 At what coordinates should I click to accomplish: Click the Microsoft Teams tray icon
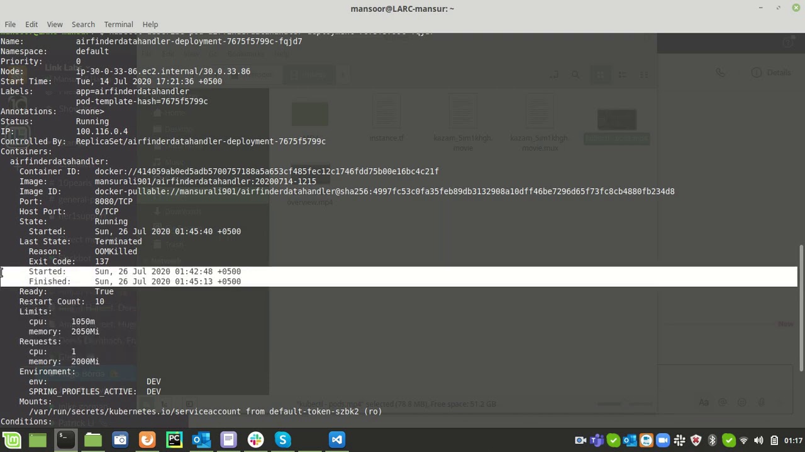point(597,440)
